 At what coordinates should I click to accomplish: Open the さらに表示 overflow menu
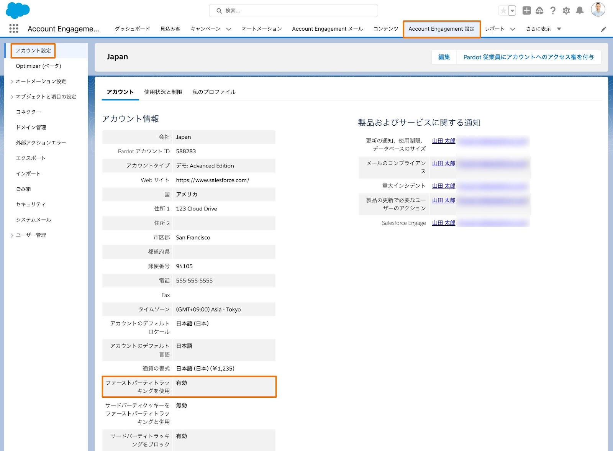tap(543, 29)
